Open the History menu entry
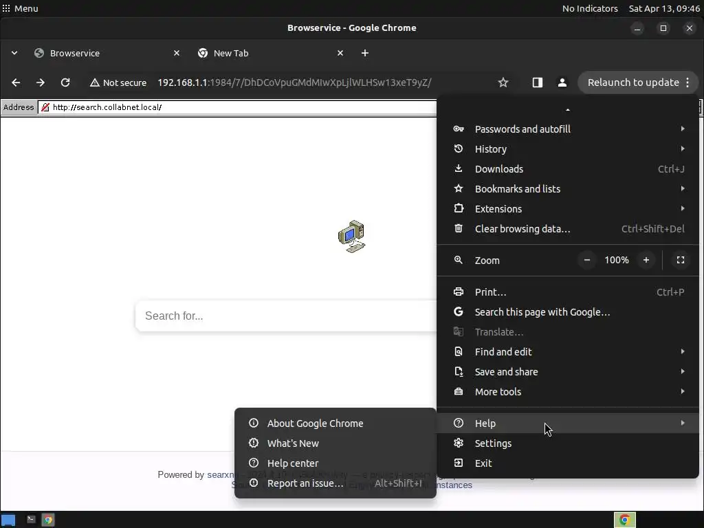 [x=568, y=149]
